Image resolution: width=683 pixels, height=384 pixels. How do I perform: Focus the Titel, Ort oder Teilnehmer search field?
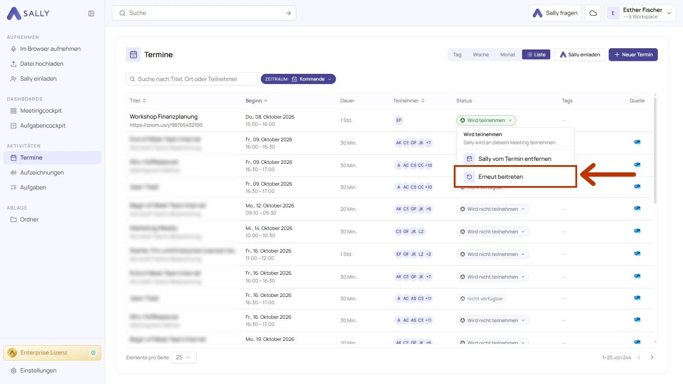(192, 79)
